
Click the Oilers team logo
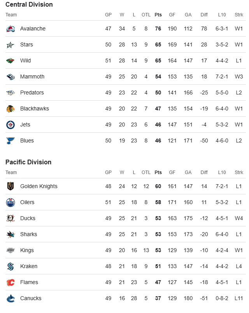tap(11, 203)
